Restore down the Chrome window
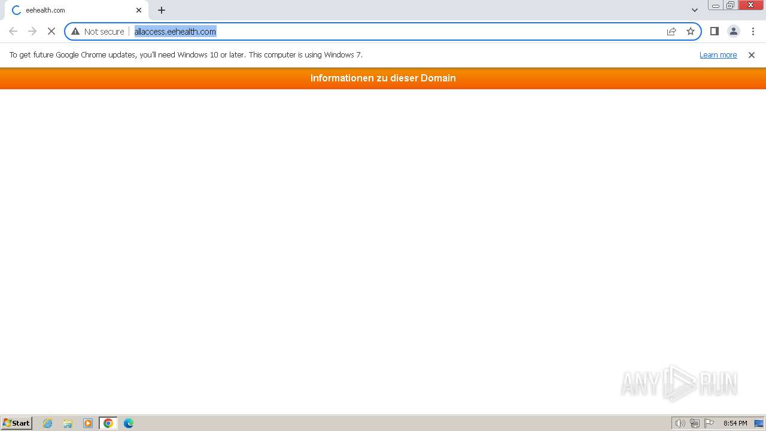This screenshot has height=431, width=766. (x=731, y=5)
